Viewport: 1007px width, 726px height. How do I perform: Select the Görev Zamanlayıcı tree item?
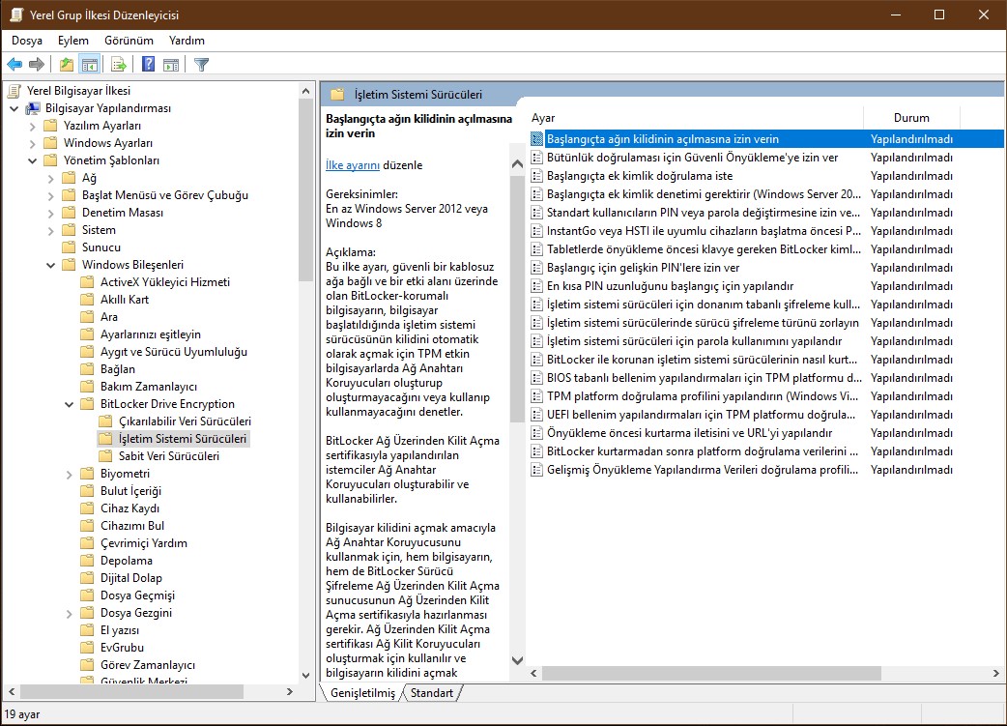pos(148,665)
